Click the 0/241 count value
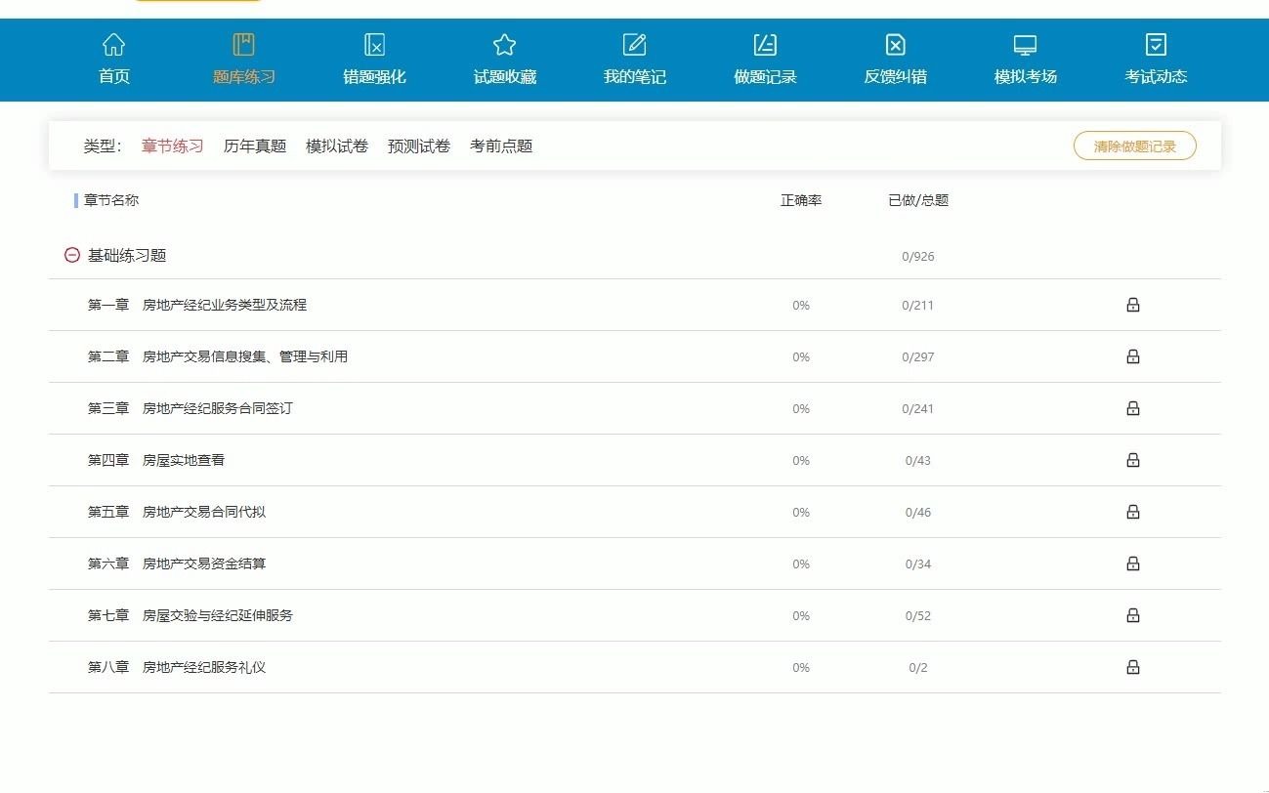The width and height of the screenshot is (1269, 793). pos(918,409)
